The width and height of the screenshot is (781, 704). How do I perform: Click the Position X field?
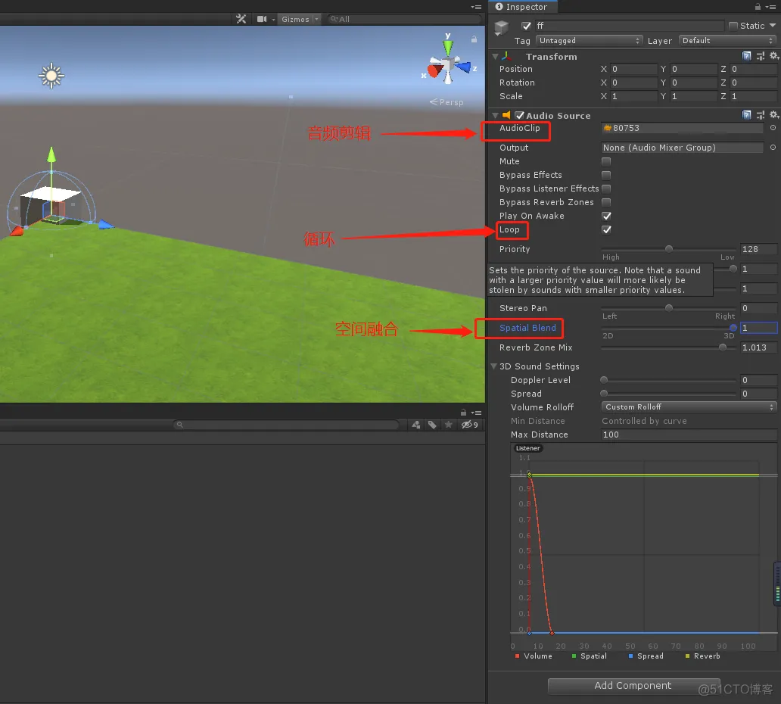tap(633, 69)
